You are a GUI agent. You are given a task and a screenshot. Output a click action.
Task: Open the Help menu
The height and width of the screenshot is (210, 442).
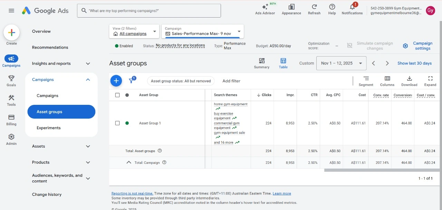[332, 9]
